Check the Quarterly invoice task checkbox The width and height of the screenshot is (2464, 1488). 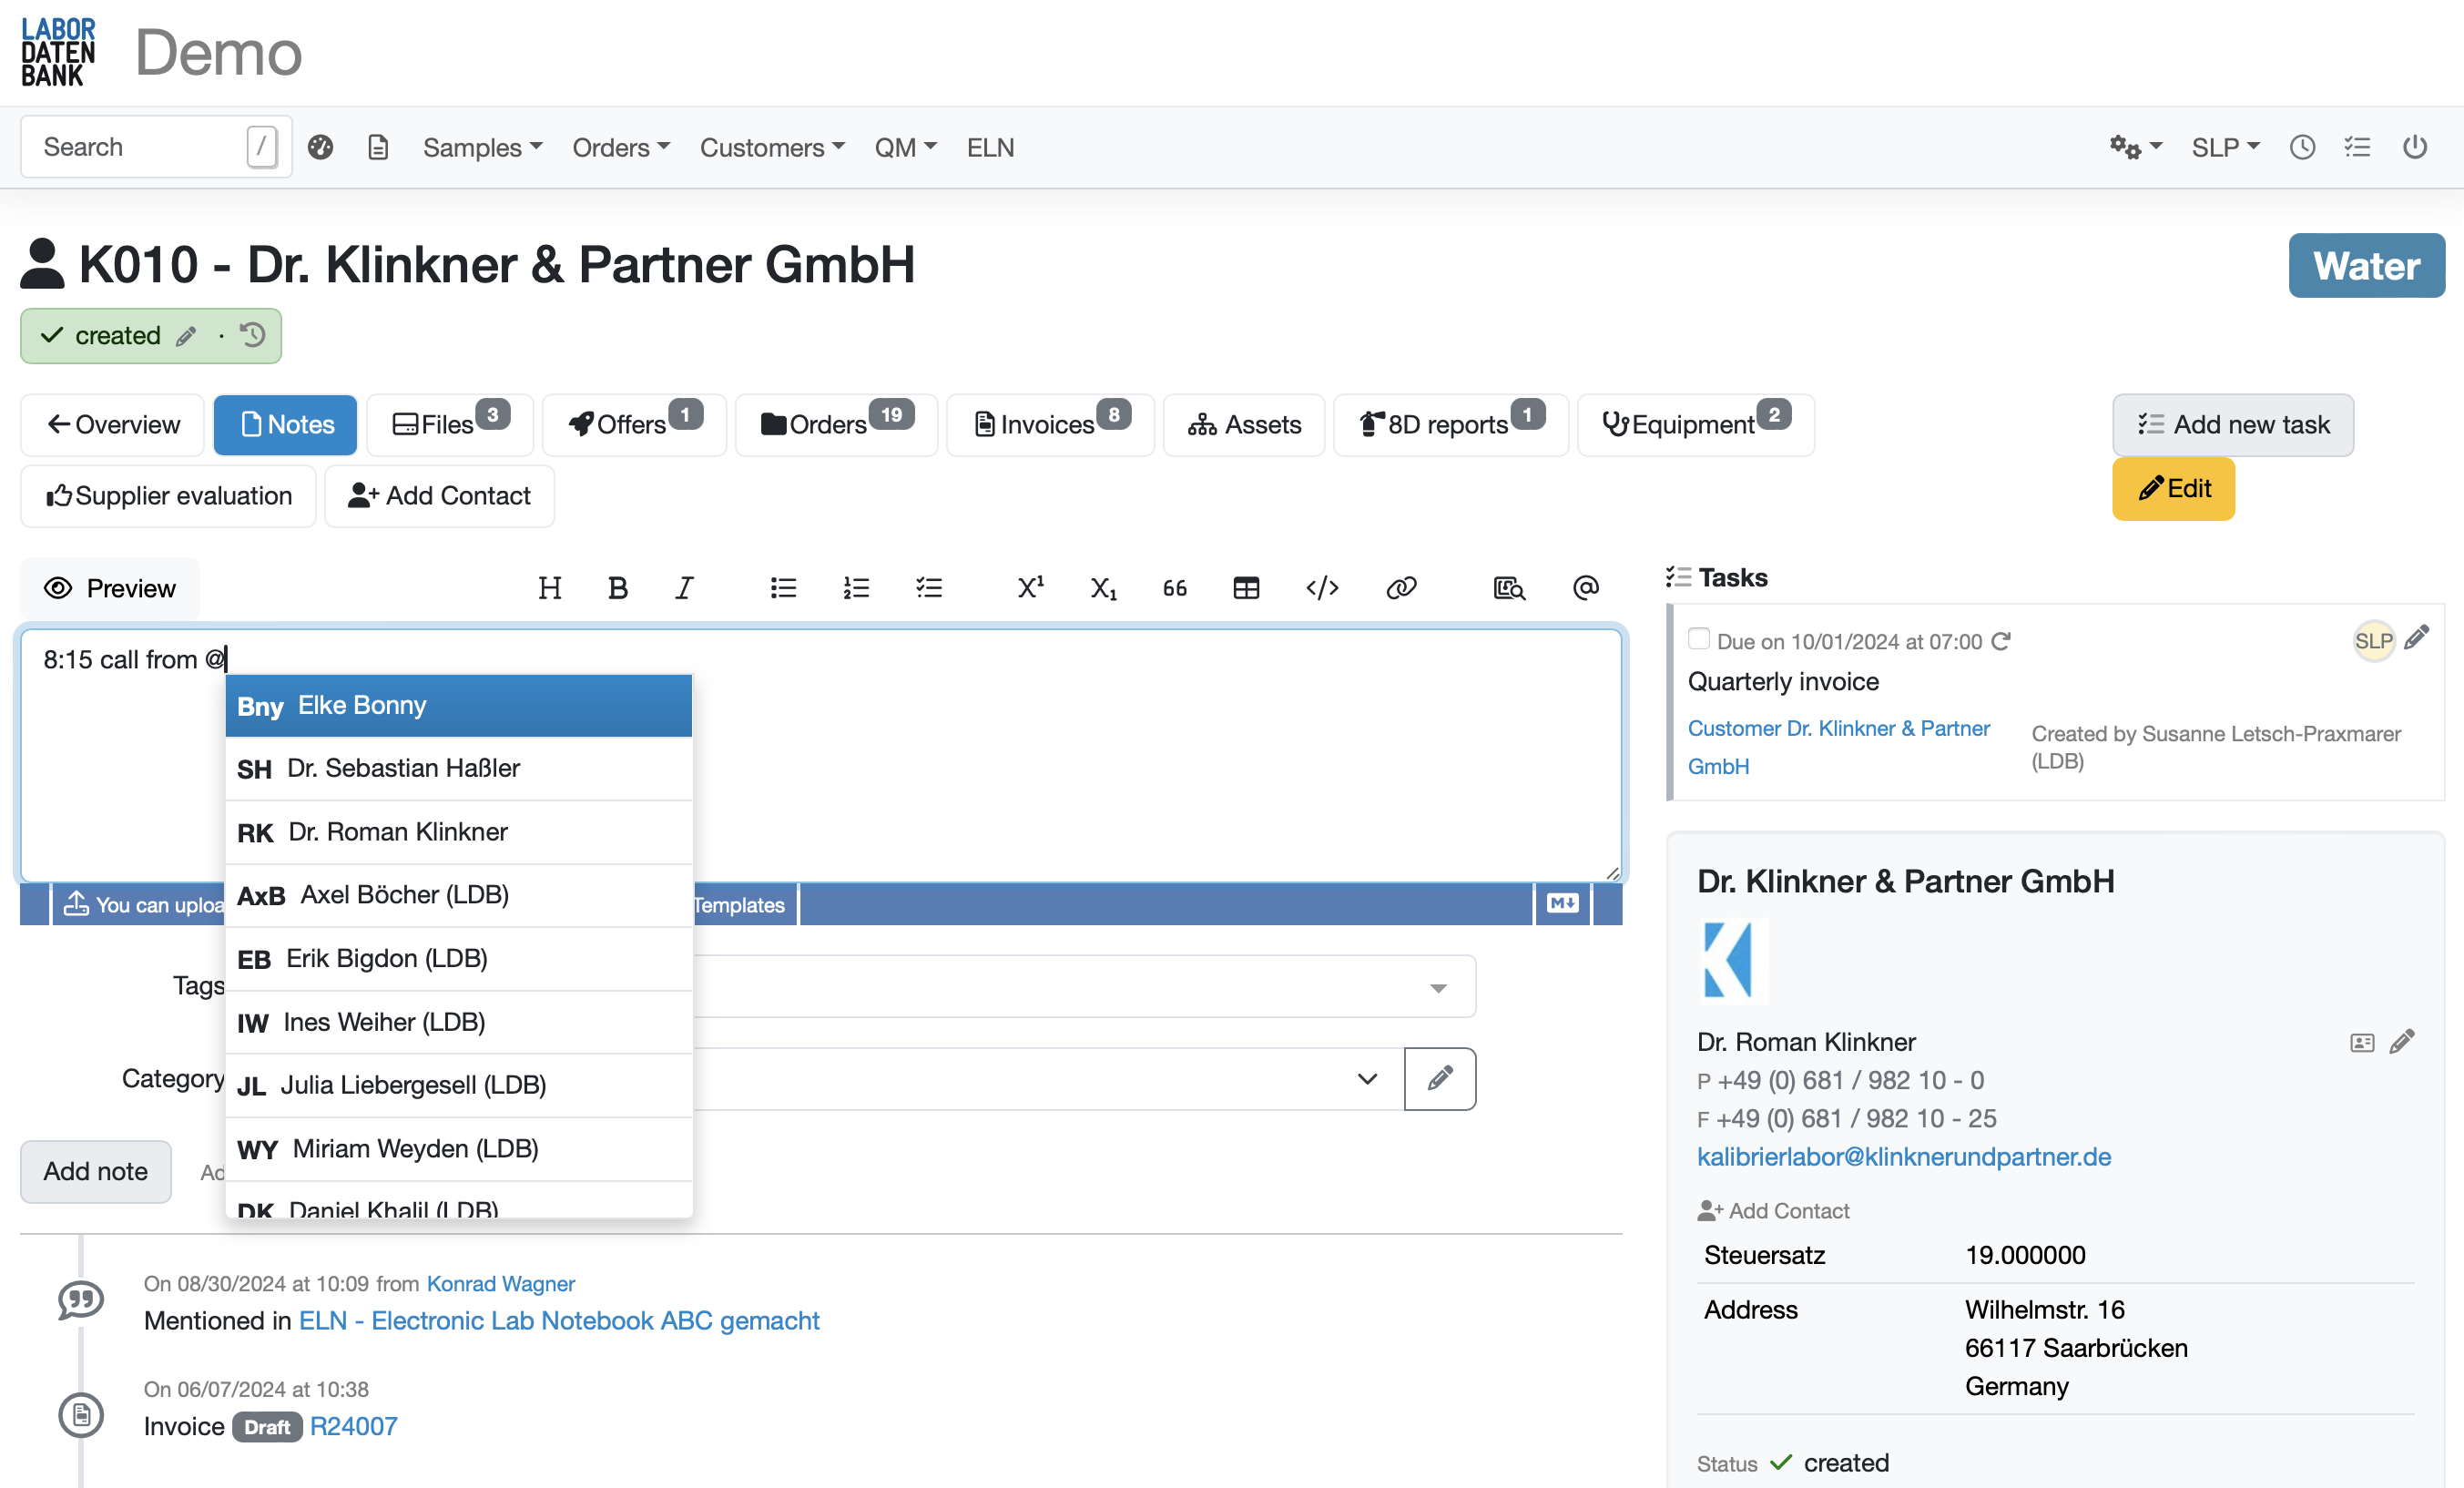coord(1697,638)
